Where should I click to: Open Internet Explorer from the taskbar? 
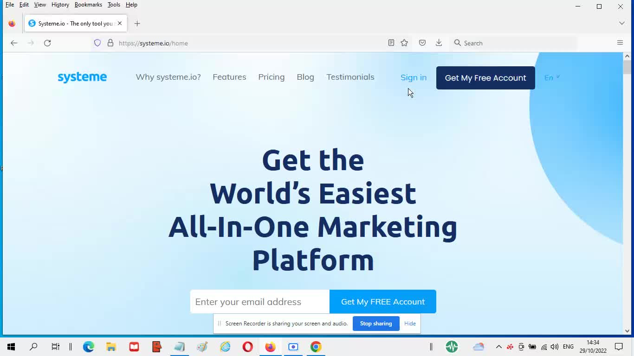click(225, 347)
